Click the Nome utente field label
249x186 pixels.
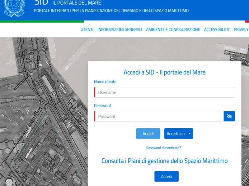pos(105,82)
